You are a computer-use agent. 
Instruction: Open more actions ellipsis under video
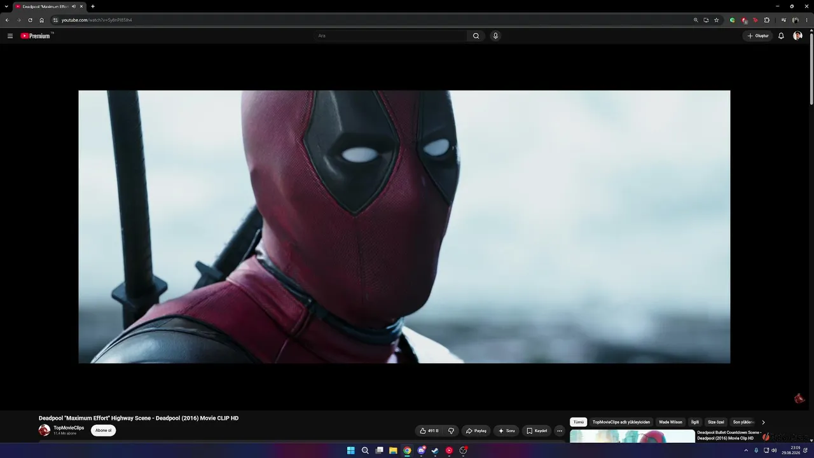[x=560, y=431]
